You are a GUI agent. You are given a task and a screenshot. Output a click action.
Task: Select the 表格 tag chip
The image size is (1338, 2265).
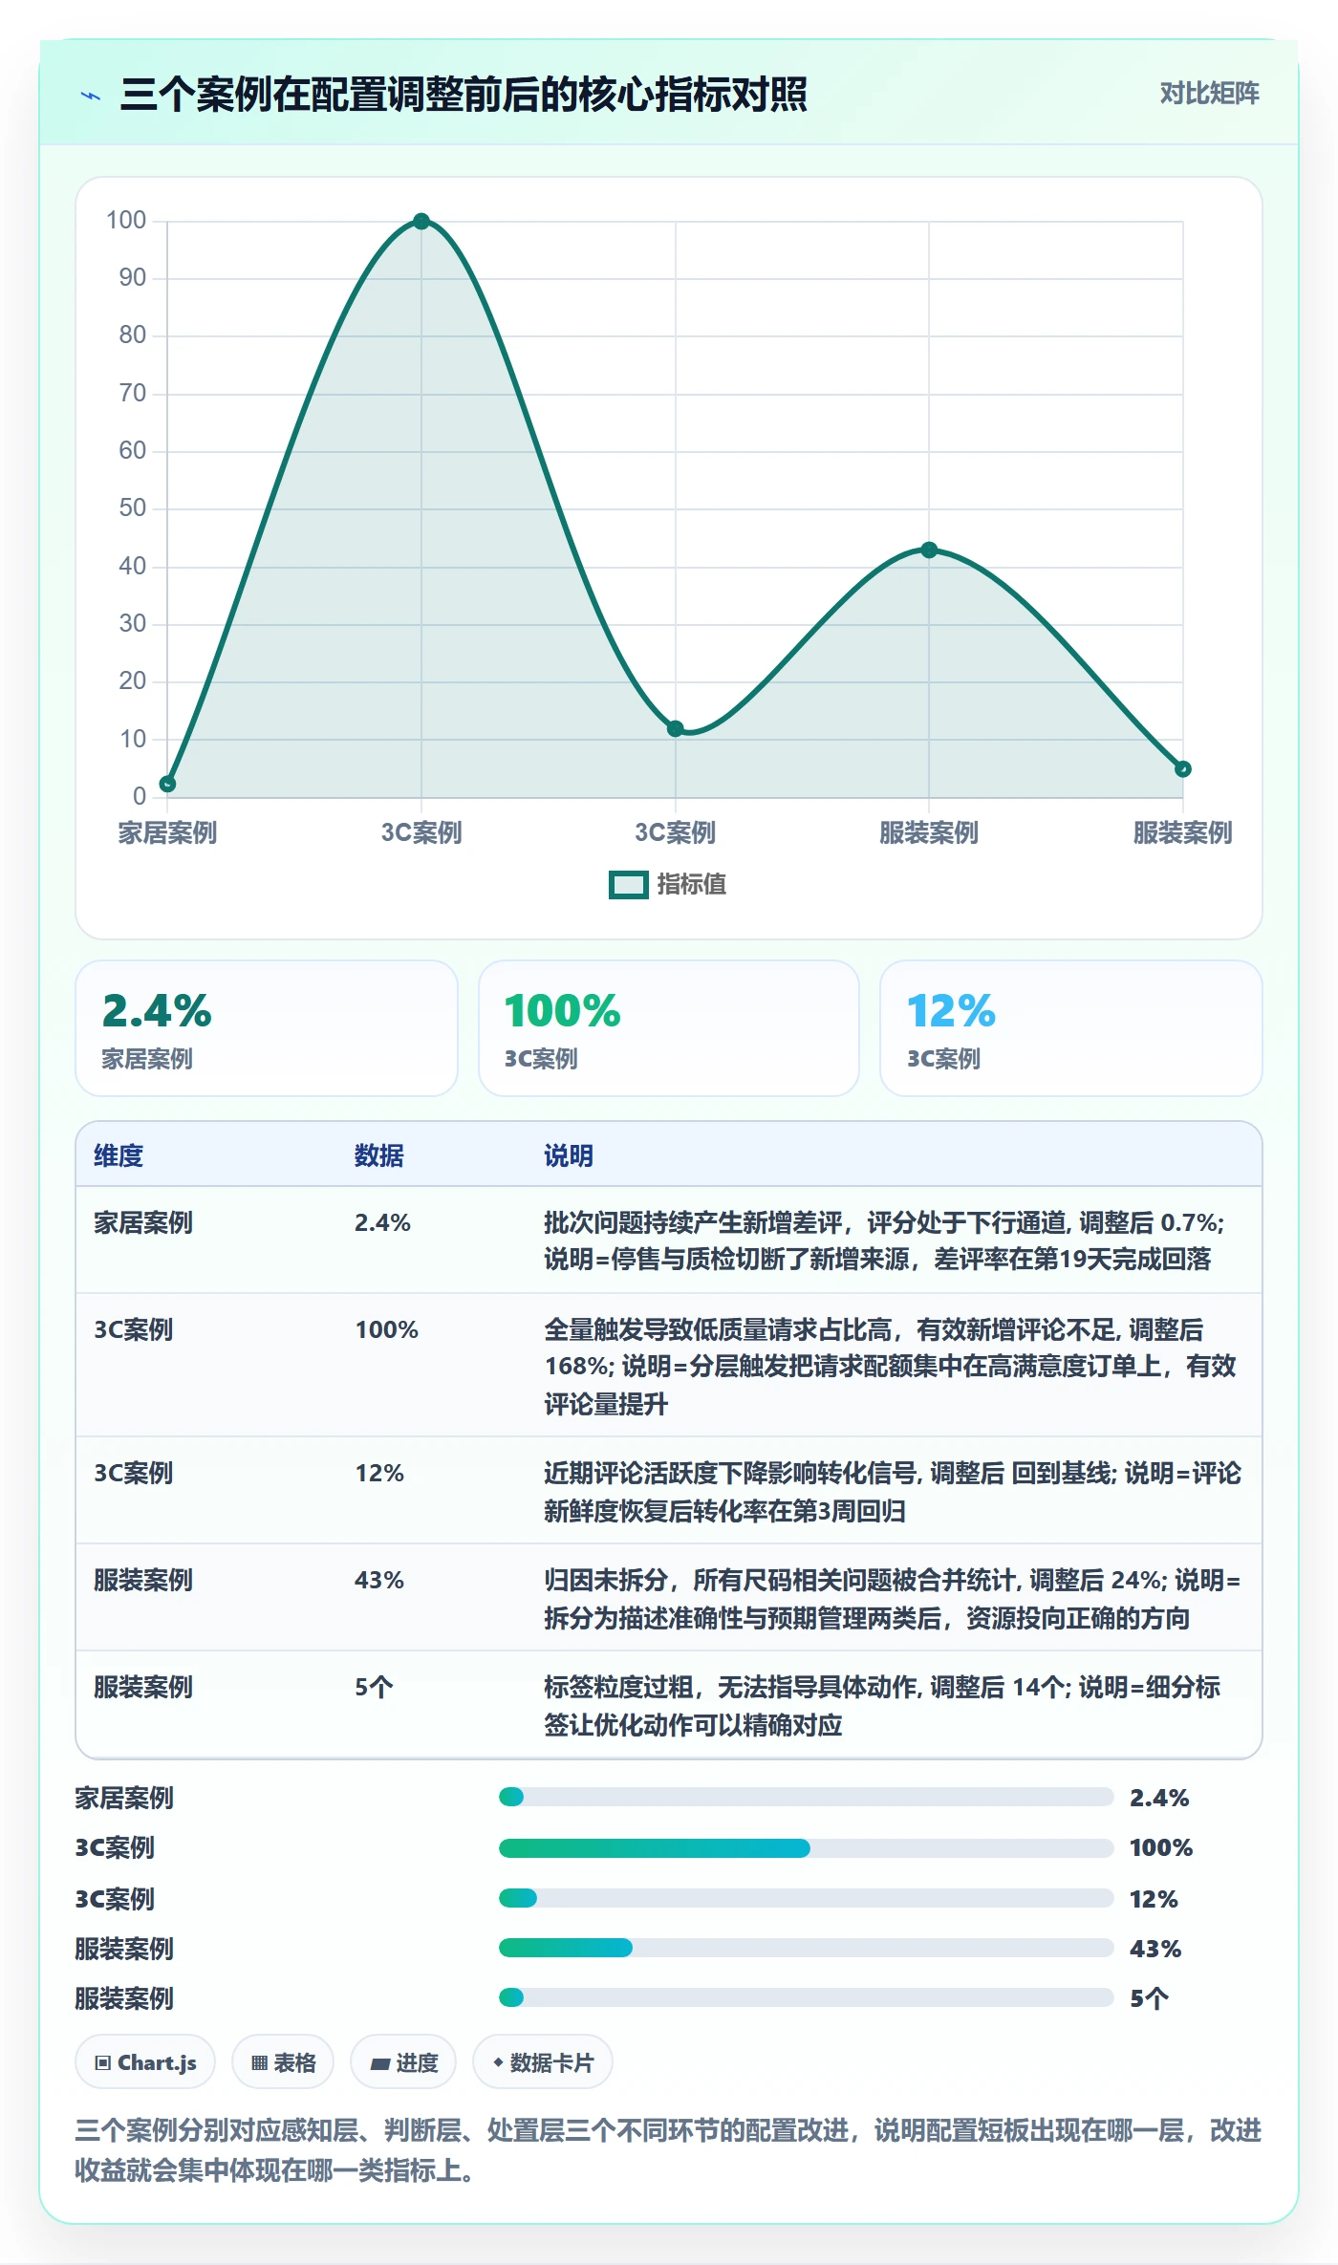tap(283, 2062)
